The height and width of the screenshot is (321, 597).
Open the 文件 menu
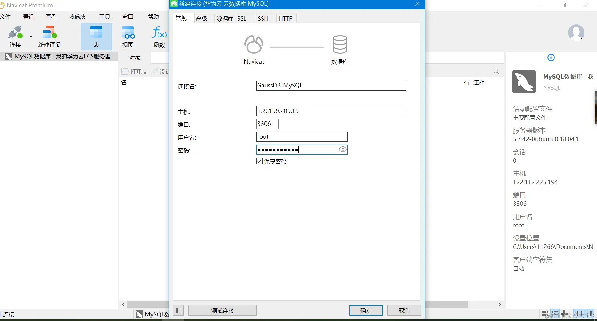pyautogui.click(x=5, y=17)
